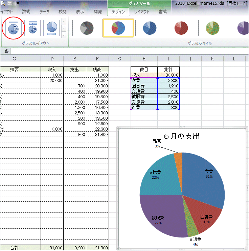Screen dimensions: 249x251
Task: Open the Quick Access Toolbar customize dropdown
Action: tap(18, 3)
